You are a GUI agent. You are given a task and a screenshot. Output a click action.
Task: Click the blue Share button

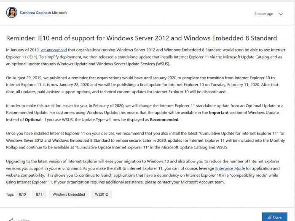[x=274, y=217]
